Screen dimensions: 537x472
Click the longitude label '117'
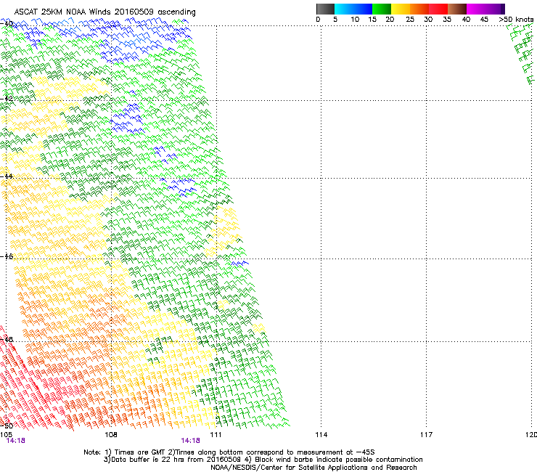point(426,435)
